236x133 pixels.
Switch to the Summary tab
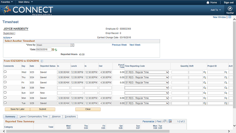[x=10, y=117]
